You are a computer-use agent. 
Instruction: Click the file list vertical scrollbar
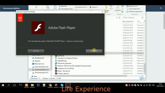pos(145,68)
